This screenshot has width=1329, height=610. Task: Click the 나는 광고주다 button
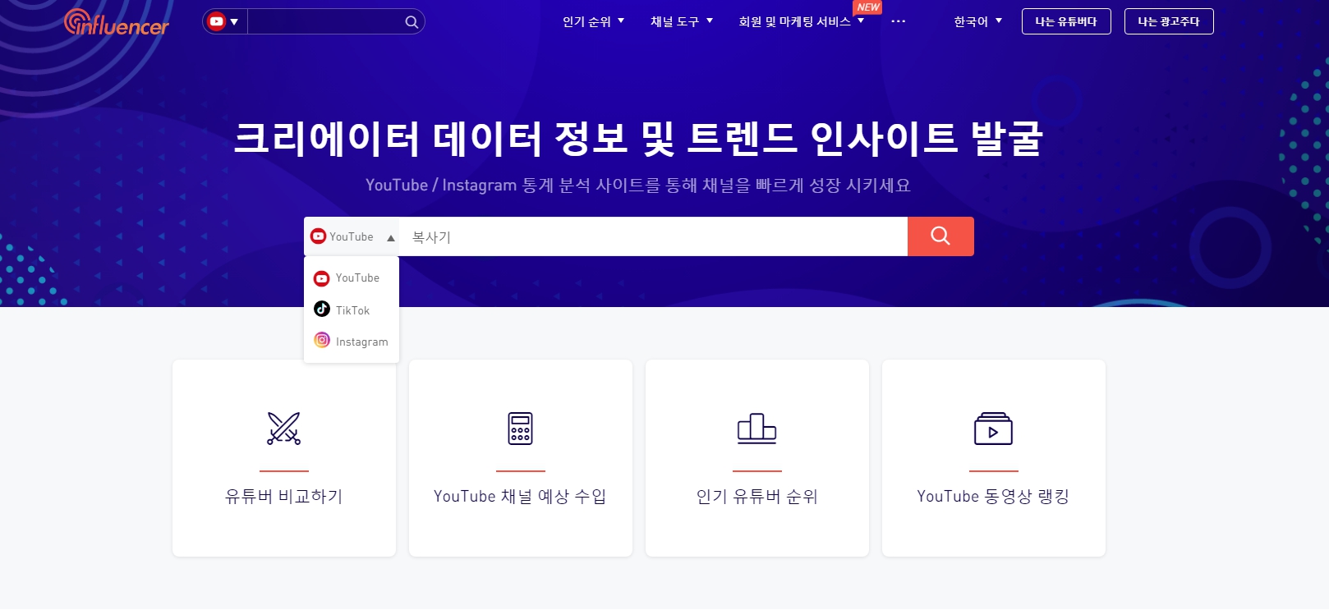point(1168,21)
